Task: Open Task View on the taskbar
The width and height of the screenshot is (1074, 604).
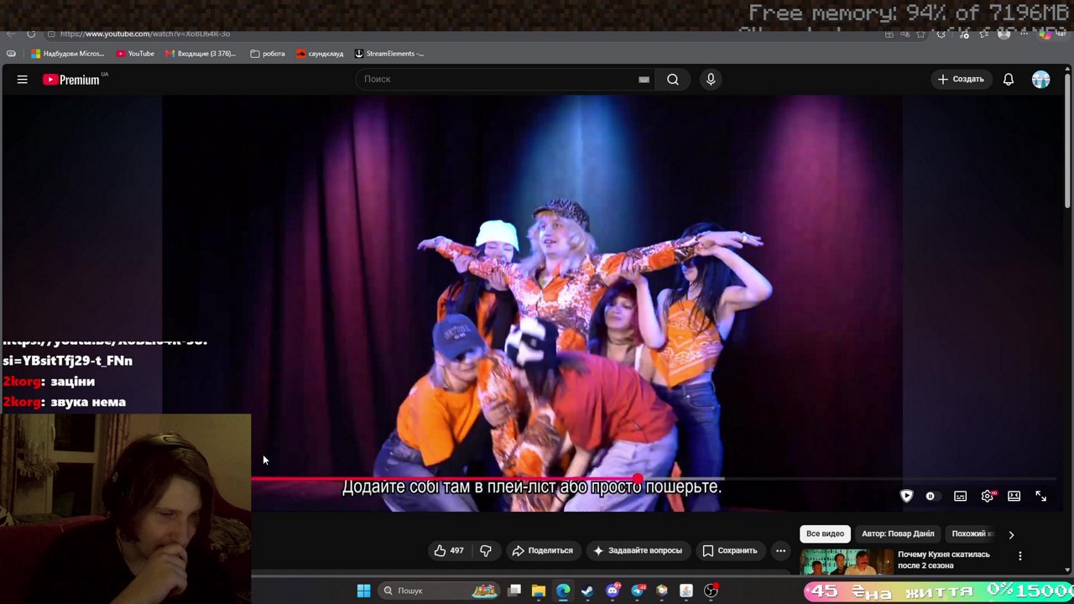Action: point(514,591)
